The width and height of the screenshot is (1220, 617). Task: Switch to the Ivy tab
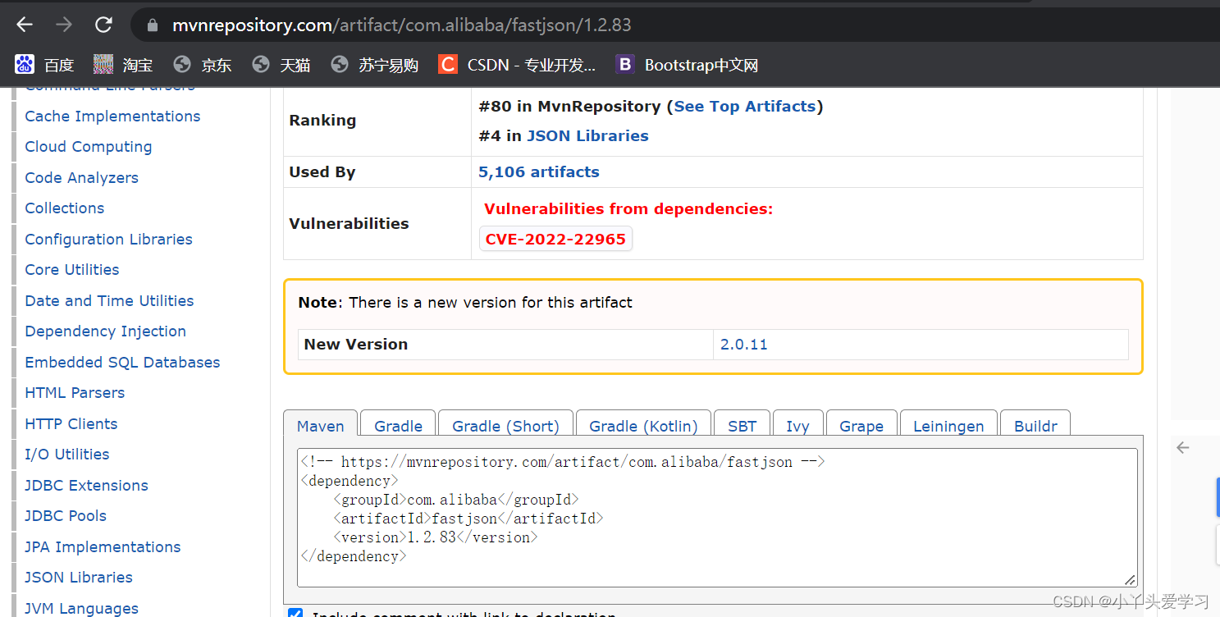click(797, 426)
